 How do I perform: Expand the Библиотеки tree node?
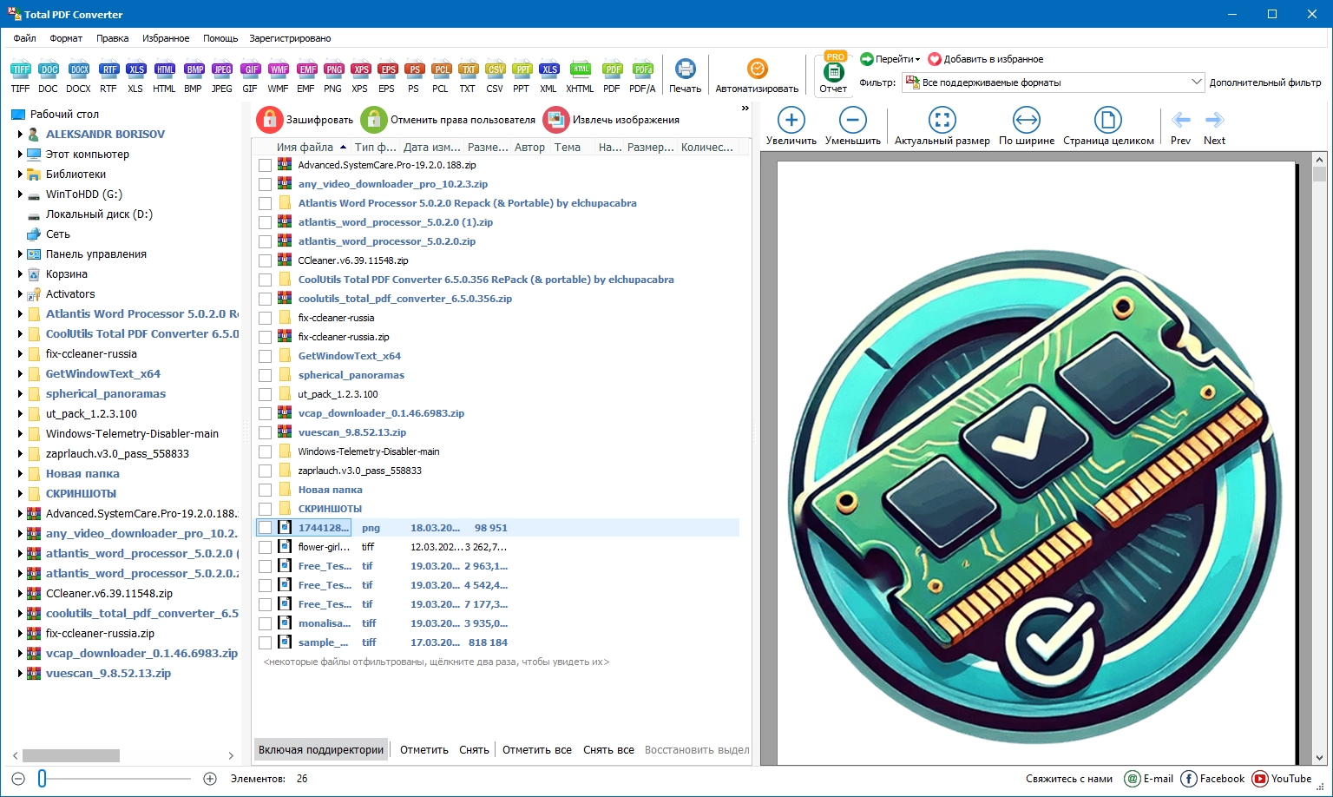click(20, 174)
